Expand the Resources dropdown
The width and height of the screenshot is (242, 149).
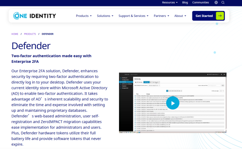click(x=170, y=2)
